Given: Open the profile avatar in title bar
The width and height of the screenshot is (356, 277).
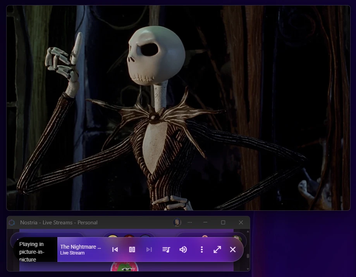Looking at the screenshot, I should (177, 222).
